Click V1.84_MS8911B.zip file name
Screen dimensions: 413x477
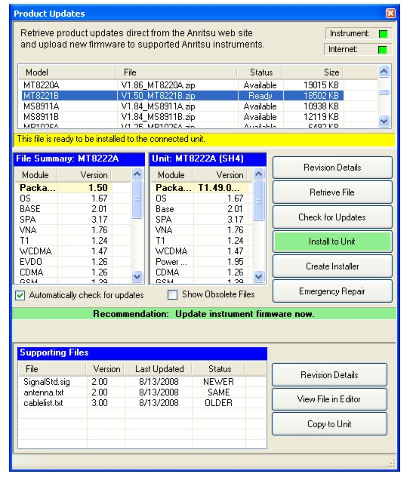(x=158, y=117)
